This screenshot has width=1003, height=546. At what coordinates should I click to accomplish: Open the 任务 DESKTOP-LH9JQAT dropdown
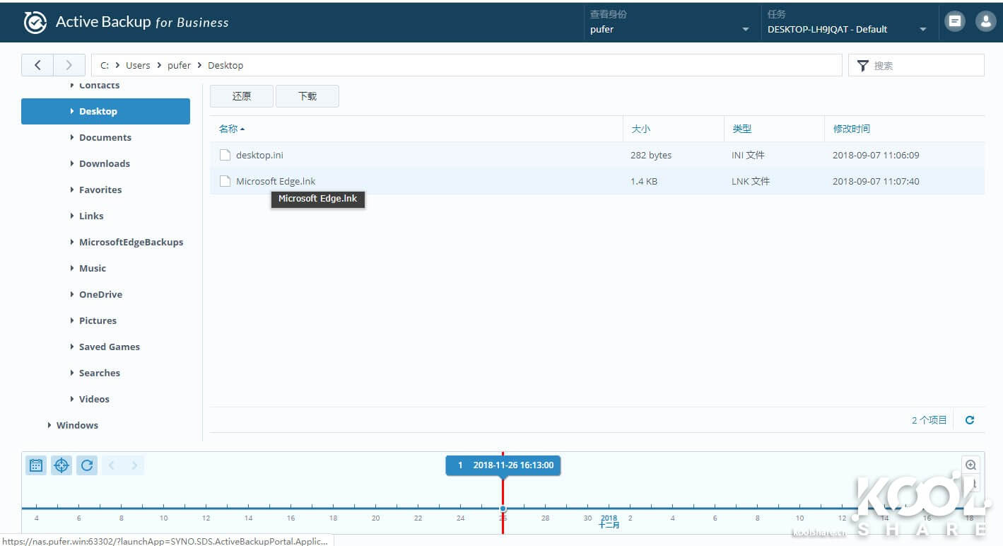point(846,29)
